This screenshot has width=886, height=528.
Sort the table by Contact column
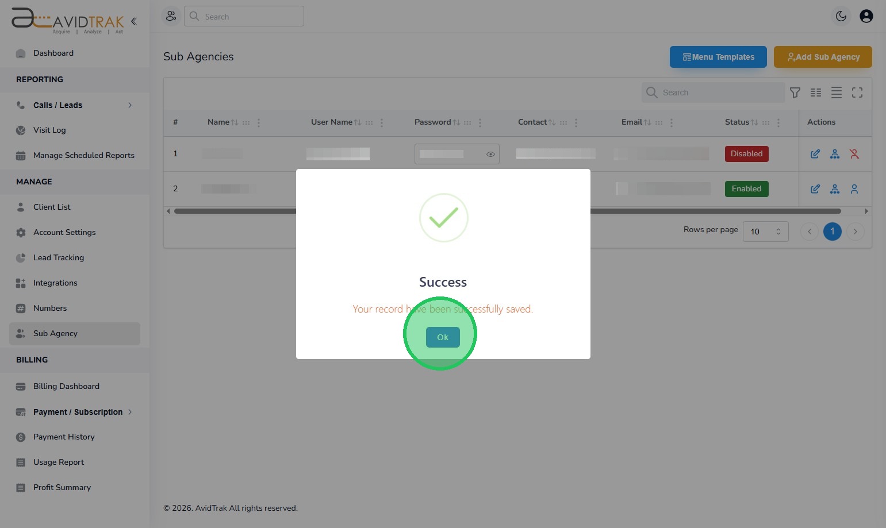coord(552,122)
